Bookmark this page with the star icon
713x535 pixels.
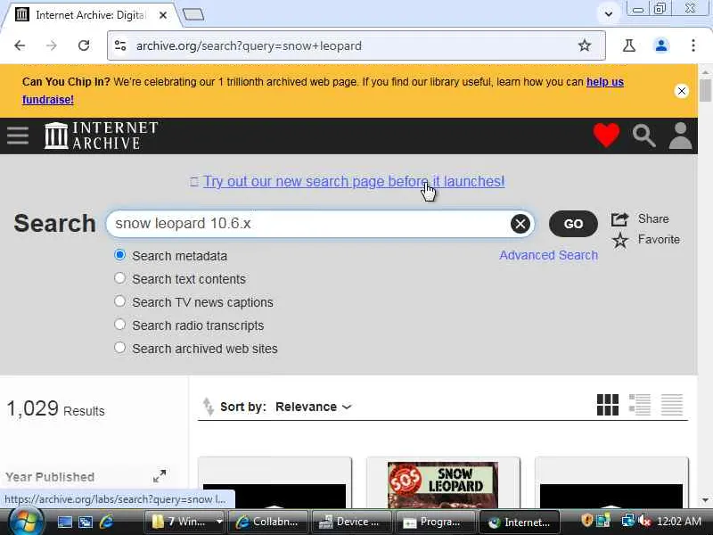[x=585, y=45]
